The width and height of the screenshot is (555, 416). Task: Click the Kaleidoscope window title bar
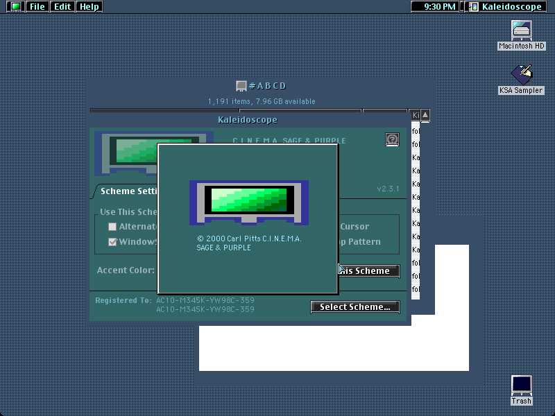248,120
